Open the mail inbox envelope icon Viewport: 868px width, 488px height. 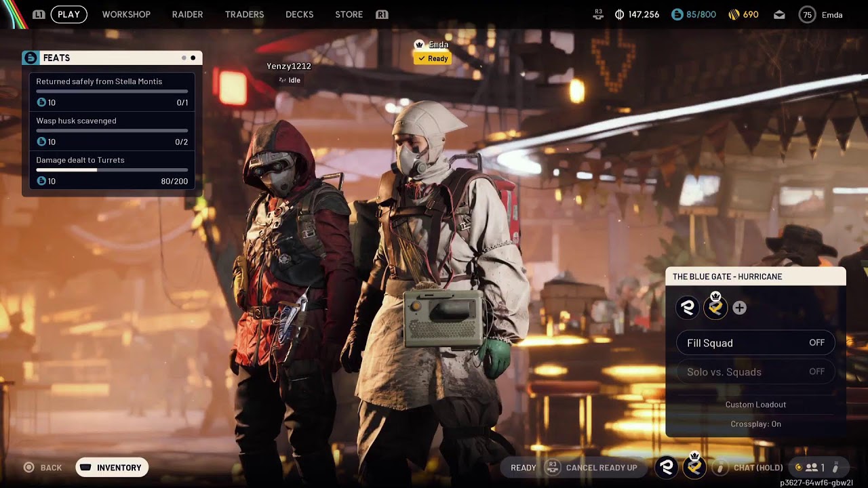click(779, 14)
